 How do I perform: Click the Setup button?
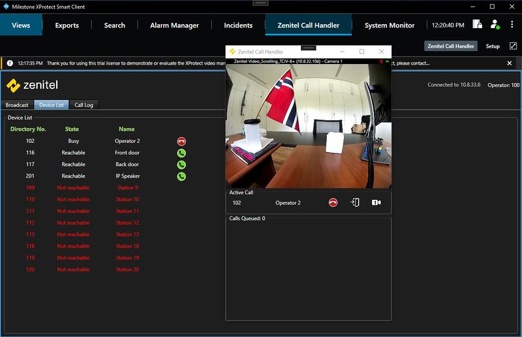point(493,46)
